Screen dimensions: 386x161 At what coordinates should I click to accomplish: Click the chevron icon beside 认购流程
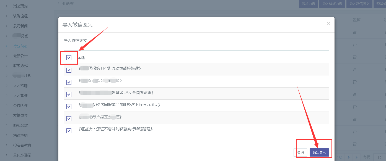point(6,16)
